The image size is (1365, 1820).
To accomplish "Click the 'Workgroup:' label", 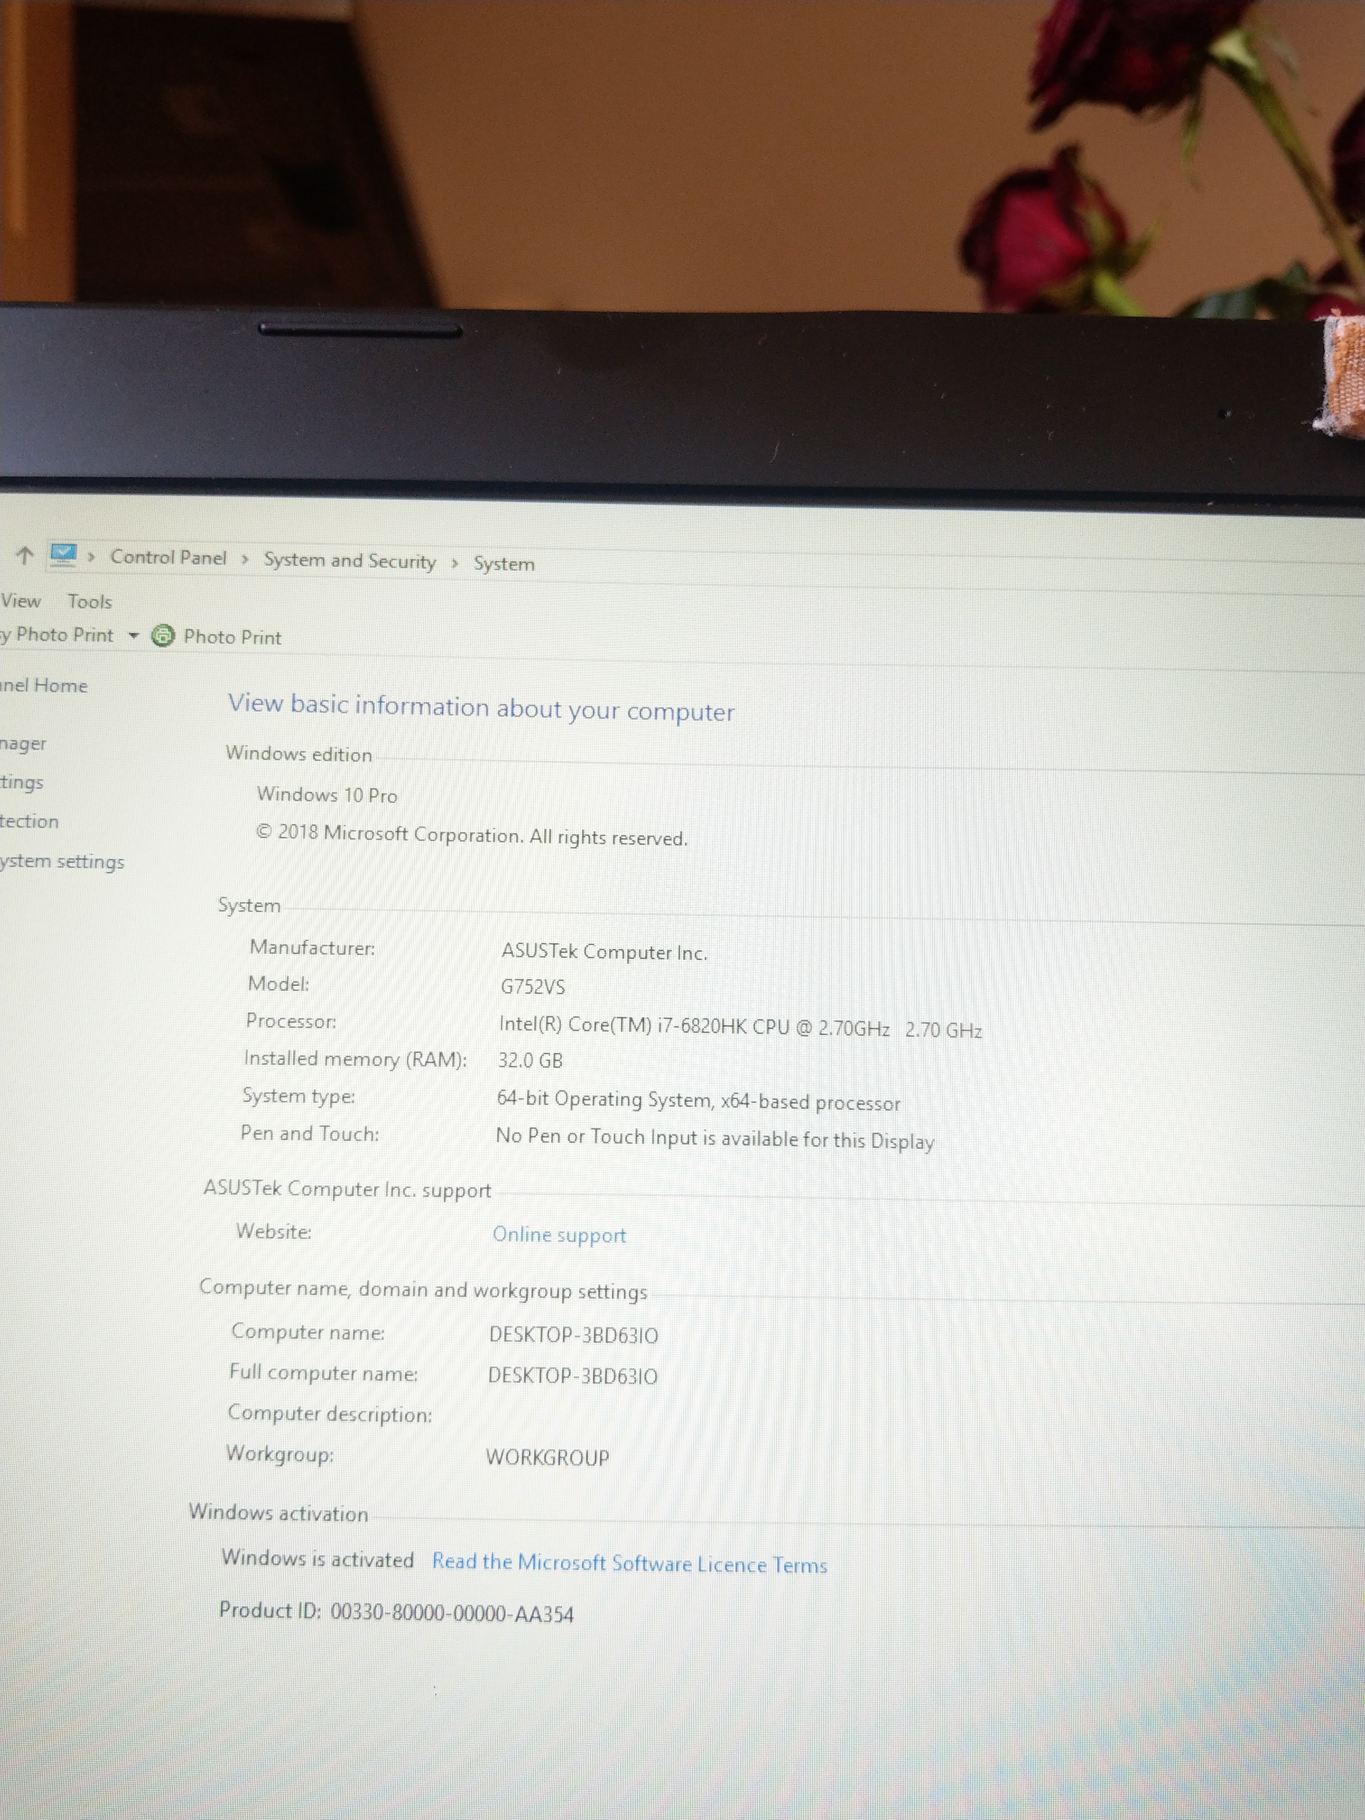I will tap(280, 1454).
